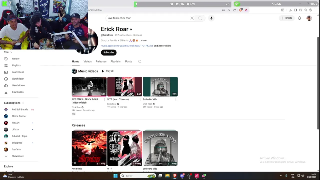Open the Estilo De Vida release cover
This screenshot has height=180, width=320.
(x=160, y=148)
